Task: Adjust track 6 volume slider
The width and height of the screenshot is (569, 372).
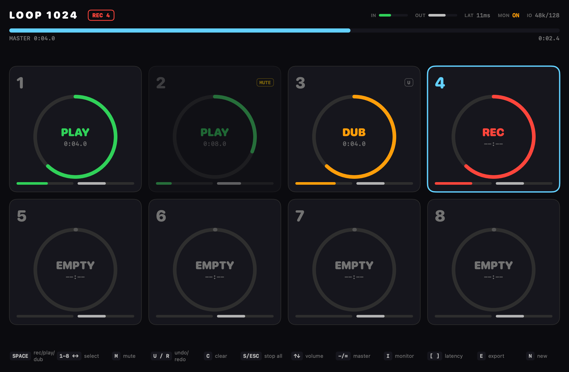Action: pyautogui.click(x=245, y=316)
